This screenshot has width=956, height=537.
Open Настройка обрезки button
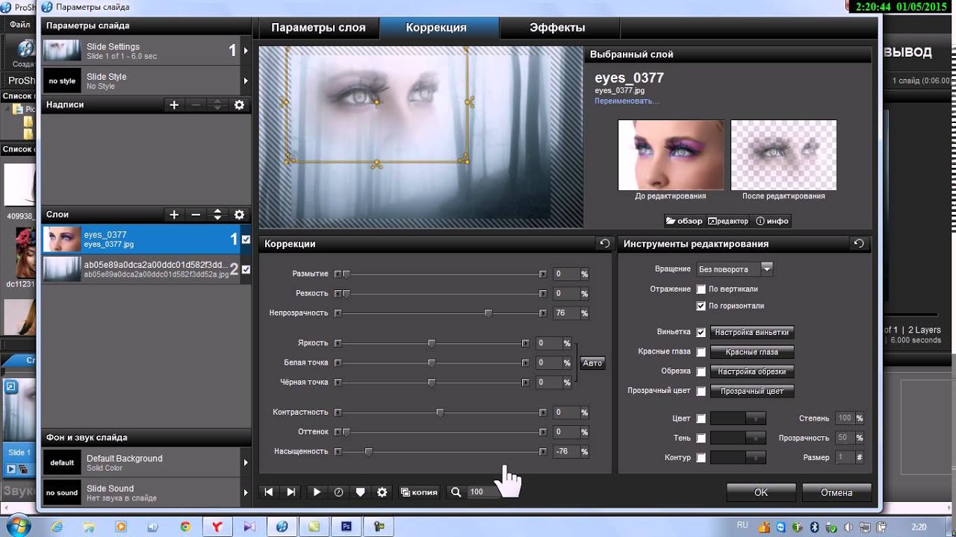751,371
